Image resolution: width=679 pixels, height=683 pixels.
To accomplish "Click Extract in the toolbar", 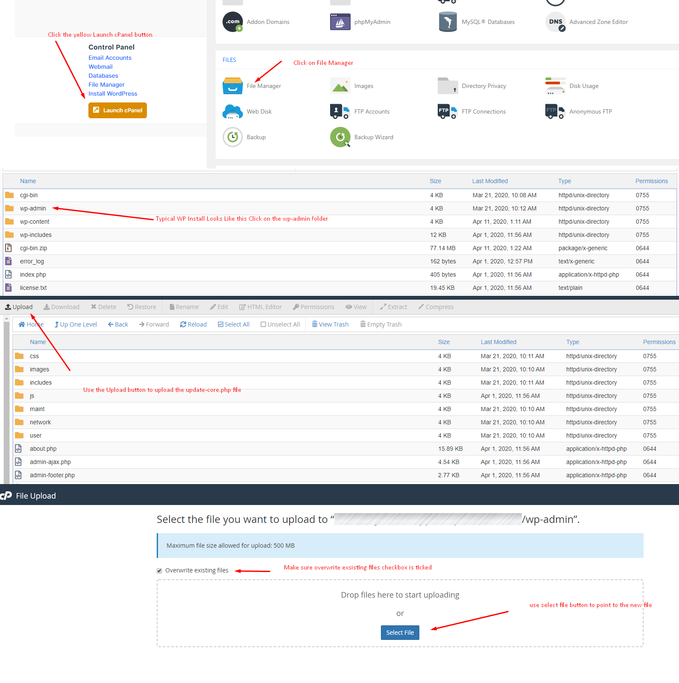I will pyautogui.click(x=394, y=307).
